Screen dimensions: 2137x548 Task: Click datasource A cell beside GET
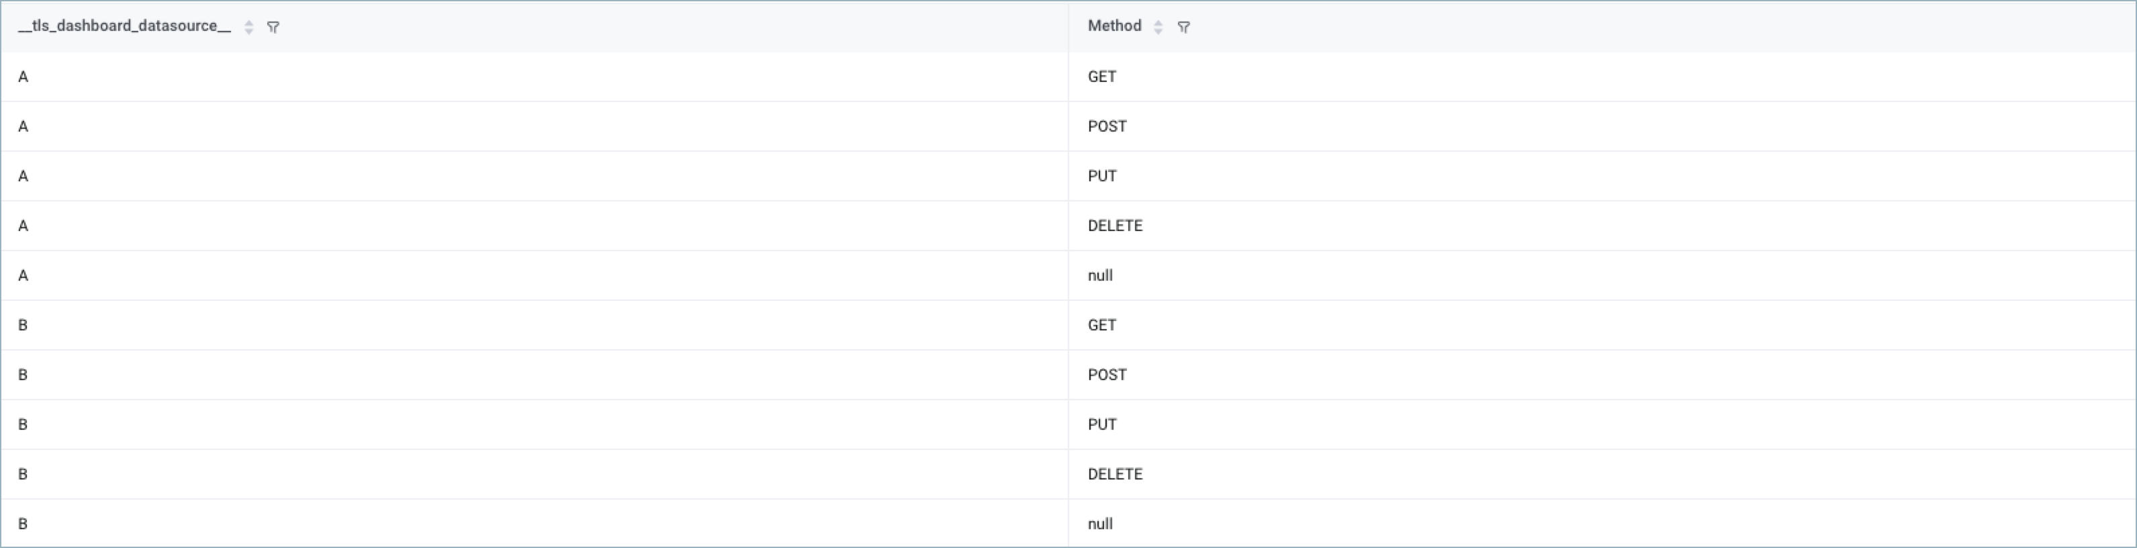click(535, 77)
